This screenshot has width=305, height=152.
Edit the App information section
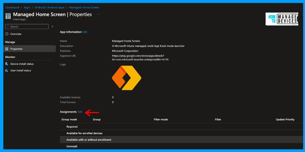point(85,32)
